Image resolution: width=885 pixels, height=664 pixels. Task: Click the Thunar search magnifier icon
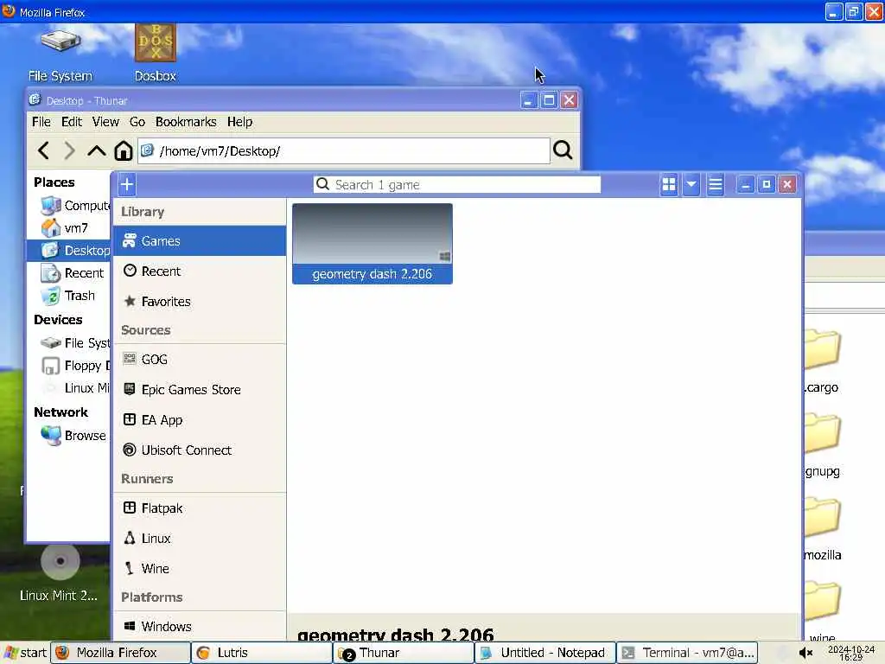pyautogui.click(x=563, y=150)
